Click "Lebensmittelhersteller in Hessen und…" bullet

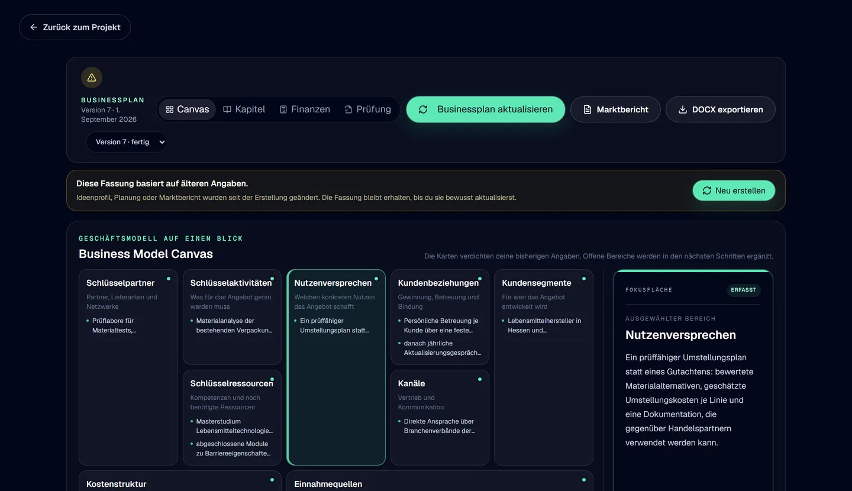pyautogui.click(x=544, y=325)
